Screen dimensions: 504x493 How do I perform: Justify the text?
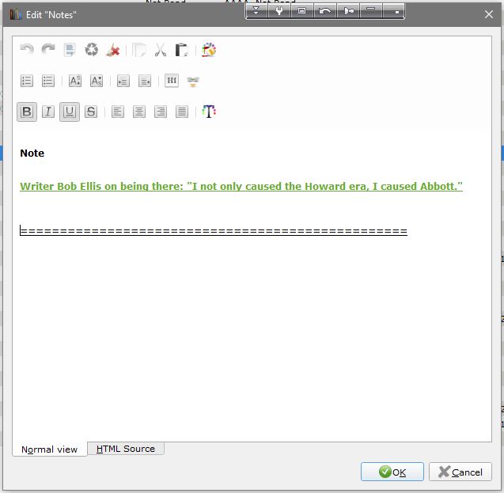coord(182,112)
